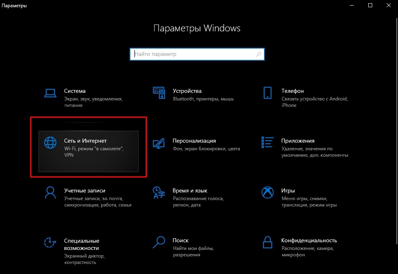Click "Wi-Fi, режим в самолете, VPN" text
398x274 pixels.
click(x=94, y=151)
